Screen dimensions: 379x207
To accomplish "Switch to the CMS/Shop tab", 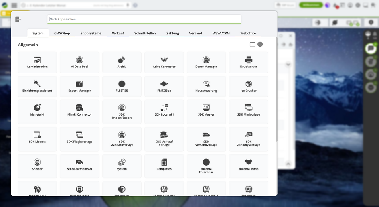I will point(62,33).
